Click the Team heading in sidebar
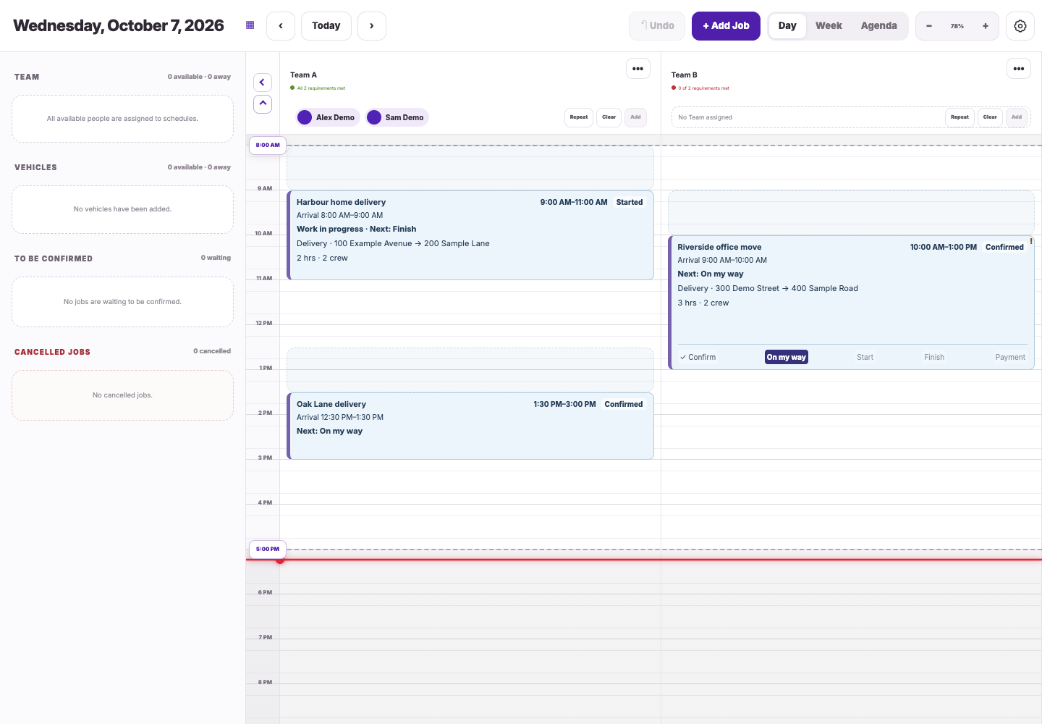Viewport: 1042px width, 724px height. tap(27, 77)
